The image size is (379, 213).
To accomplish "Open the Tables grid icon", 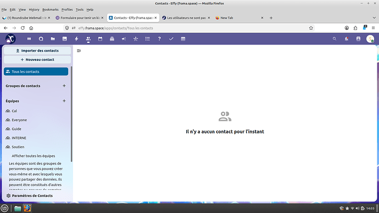I will (183, 39).
